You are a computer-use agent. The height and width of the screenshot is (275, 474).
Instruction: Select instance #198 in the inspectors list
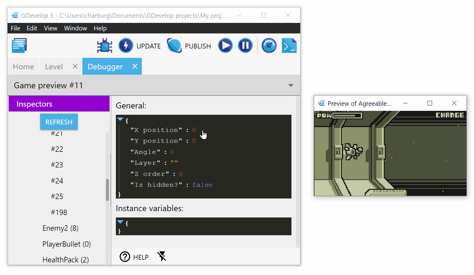click(x=59, y=212)
